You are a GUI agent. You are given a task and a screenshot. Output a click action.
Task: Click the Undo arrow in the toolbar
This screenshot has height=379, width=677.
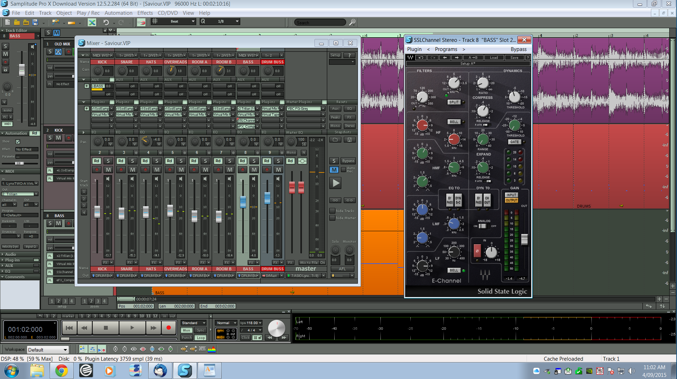pos(106,22)
